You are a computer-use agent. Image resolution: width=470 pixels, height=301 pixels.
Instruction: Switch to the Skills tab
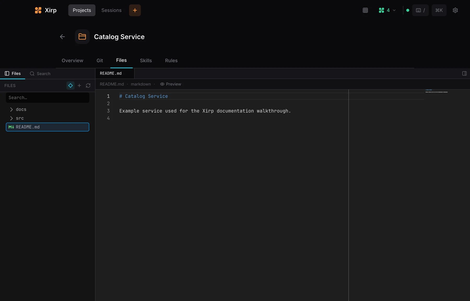(x=146, y=61)
